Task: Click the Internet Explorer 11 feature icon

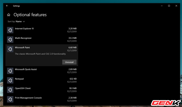Action: tap(10, 30)
